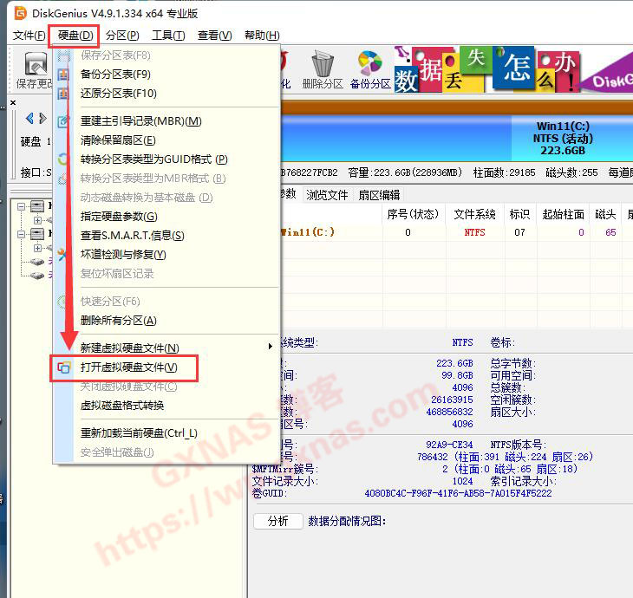The image size is (633, 598).
Task: Click the previous disk left arrow
Action: point(30,119)
